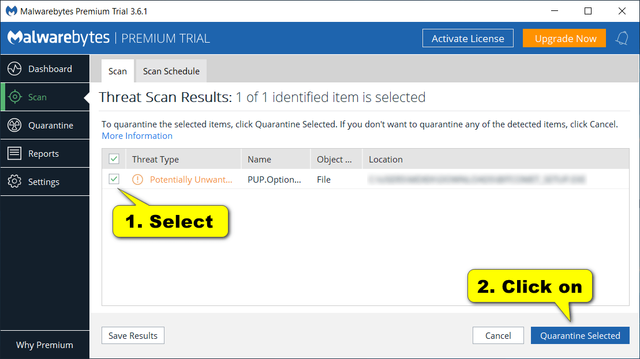Sort results by Threat Type column

pos(155,159)
